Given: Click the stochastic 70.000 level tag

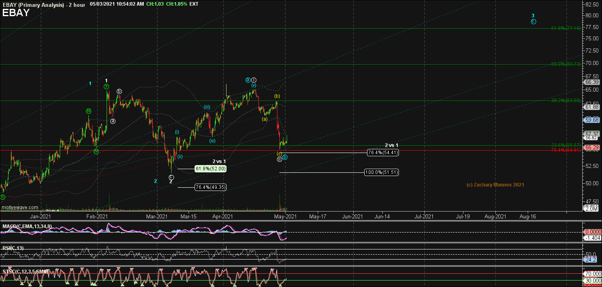Looking at the screenshot, I should pos(592,274).
